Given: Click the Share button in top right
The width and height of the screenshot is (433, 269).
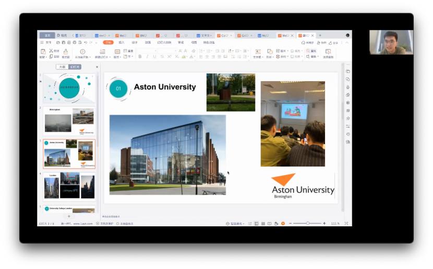Looking at the screenshot, I should click(x=334, y=43).
